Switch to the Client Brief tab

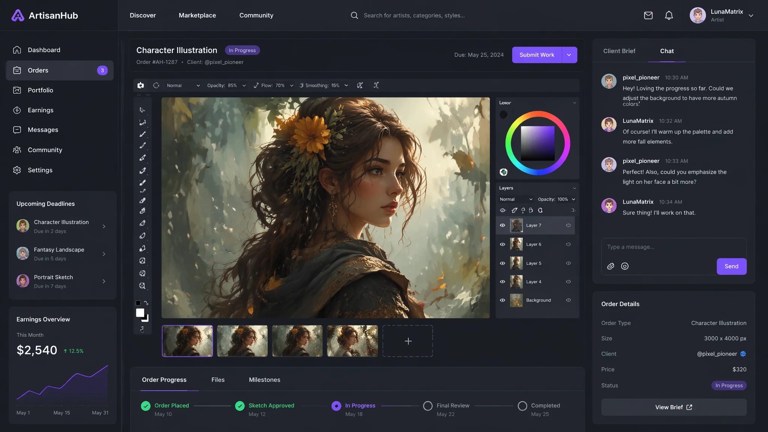coord(619,51)
